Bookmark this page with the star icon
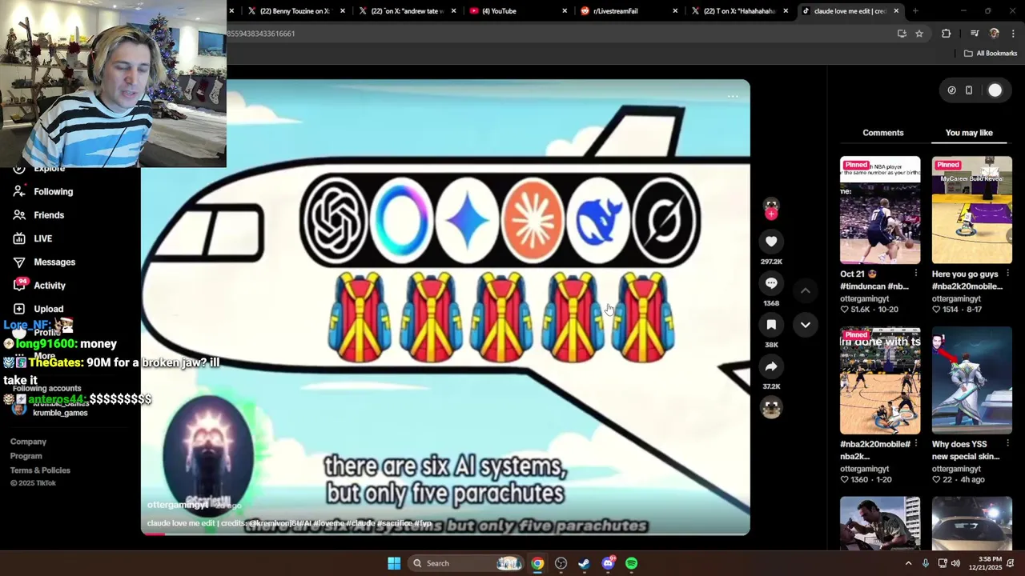 [x=919, y=34]
